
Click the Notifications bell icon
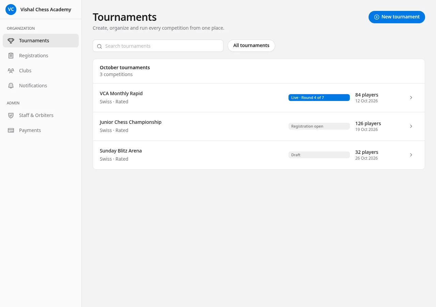[x=11, y=86]
